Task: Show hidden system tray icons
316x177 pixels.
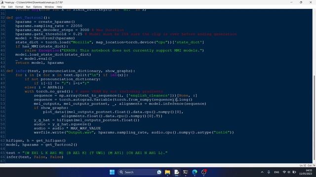Action: click(262, 172)
